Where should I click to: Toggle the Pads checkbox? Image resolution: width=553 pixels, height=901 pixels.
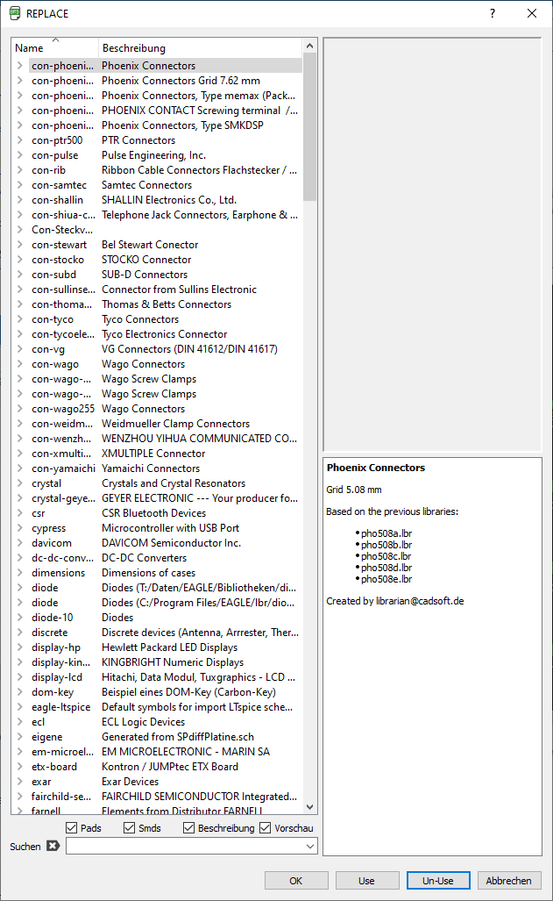coord(72,828)
